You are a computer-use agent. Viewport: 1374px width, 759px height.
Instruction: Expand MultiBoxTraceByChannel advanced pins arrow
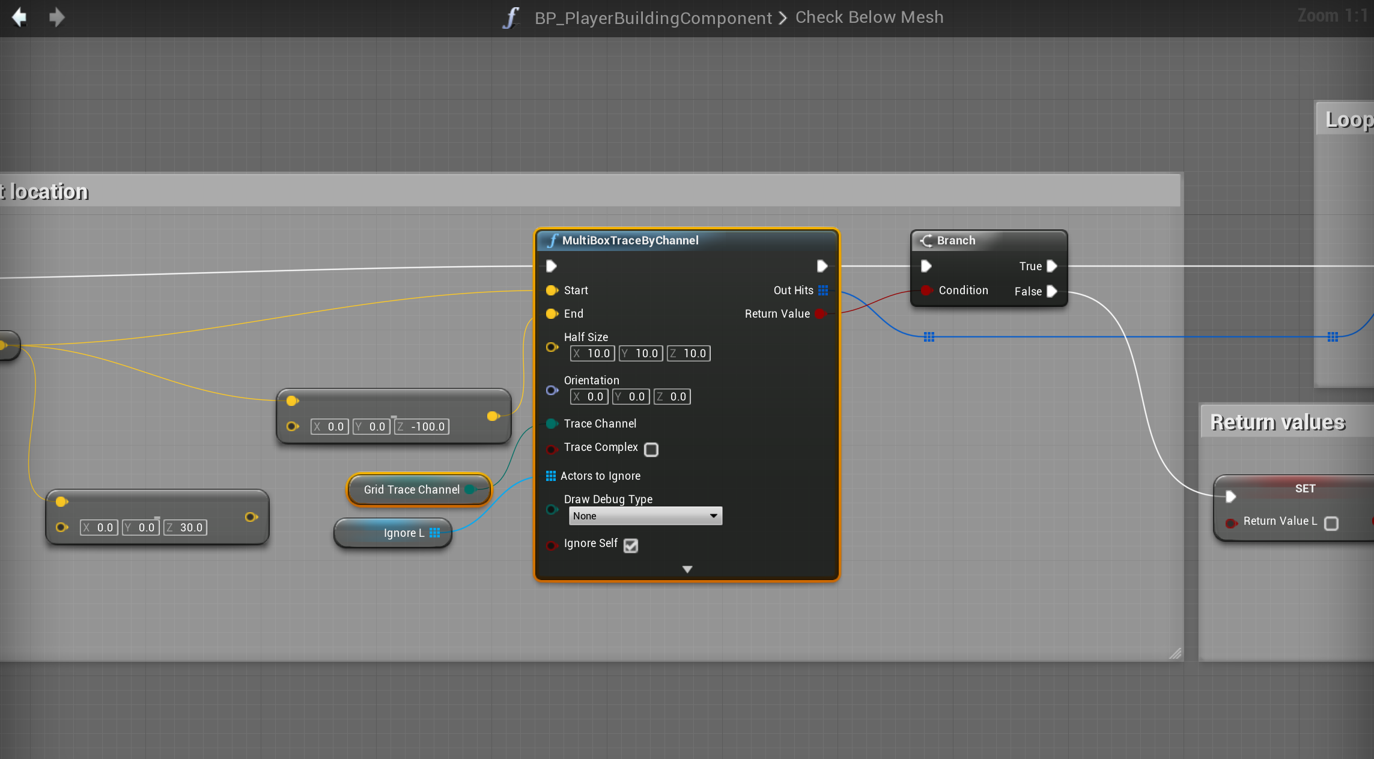point(687,569)
